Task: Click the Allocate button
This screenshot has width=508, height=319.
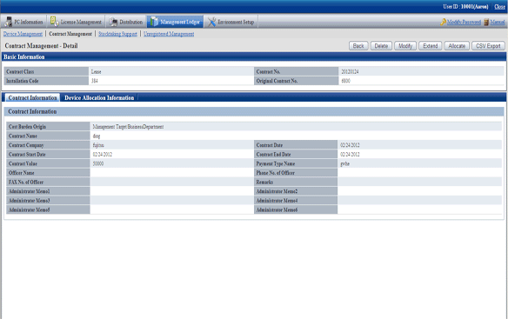Action: pyautogui.click(x=457, y=46)
